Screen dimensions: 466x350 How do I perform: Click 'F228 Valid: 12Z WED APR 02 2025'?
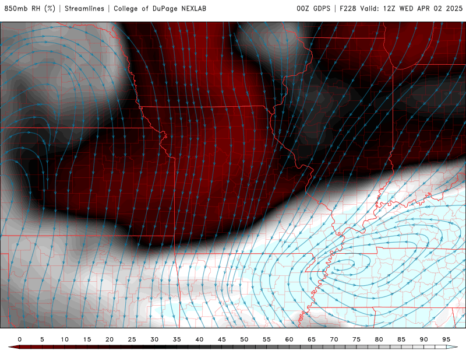(401, 8)
